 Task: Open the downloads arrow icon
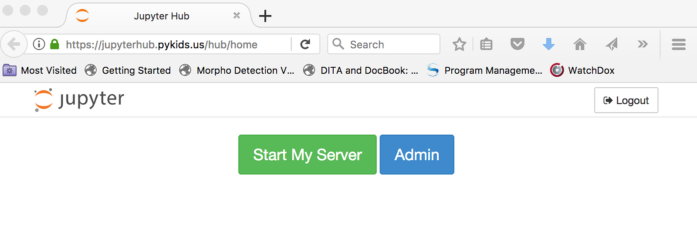point(548,44)
